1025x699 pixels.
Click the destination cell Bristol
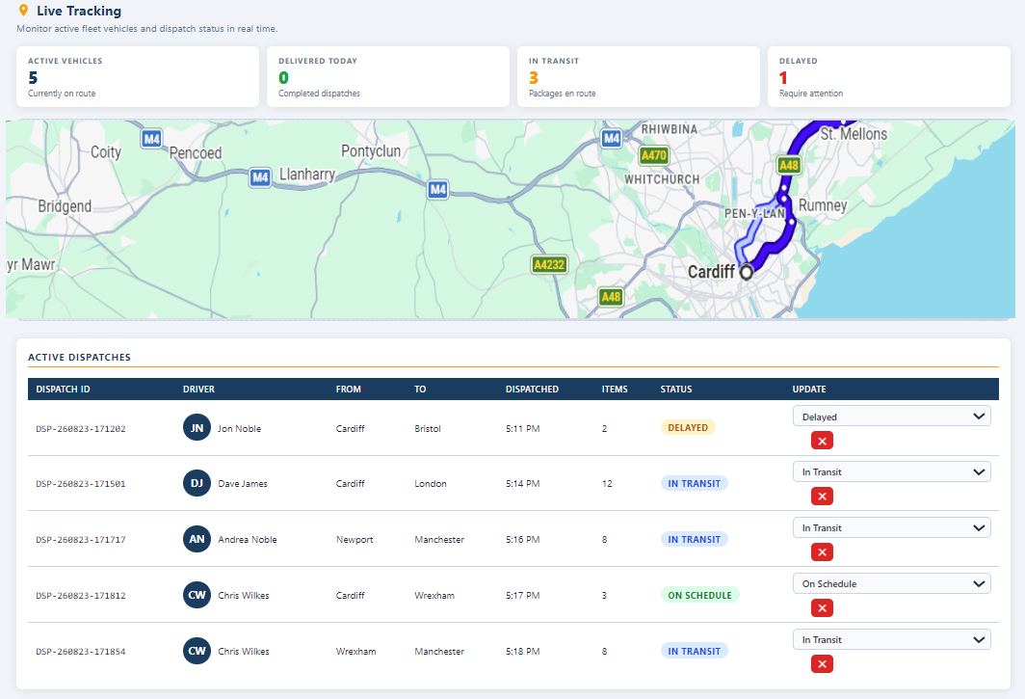[428, 429]
